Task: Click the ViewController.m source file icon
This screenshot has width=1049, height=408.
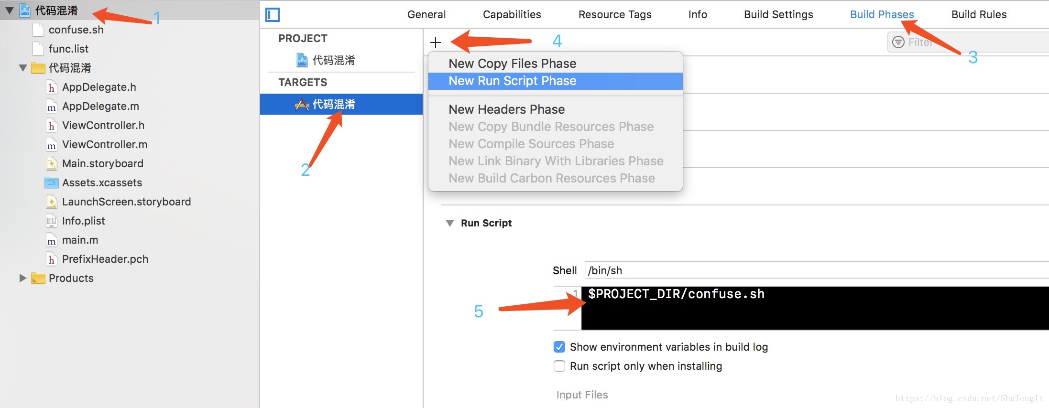Action: click(x=52, y=144)
